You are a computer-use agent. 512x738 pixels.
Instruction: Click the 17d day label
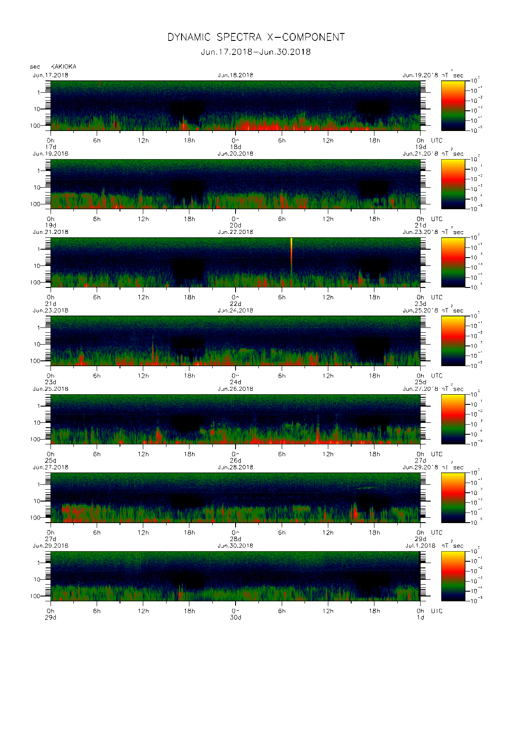coord(51,147)
